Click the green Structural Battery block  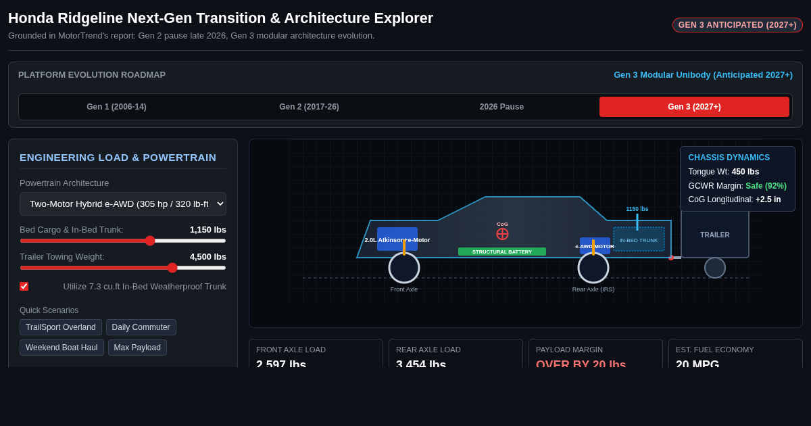coord(502,252)
